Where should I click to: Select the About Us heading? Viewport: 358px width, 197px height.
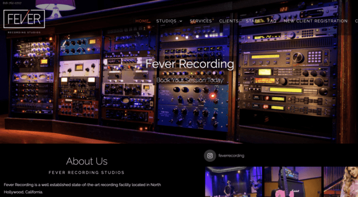pos(87,161)
